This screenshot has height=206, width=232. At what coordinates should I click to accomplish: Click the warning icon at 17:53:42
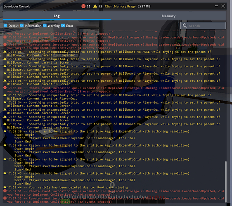point(5,159)
